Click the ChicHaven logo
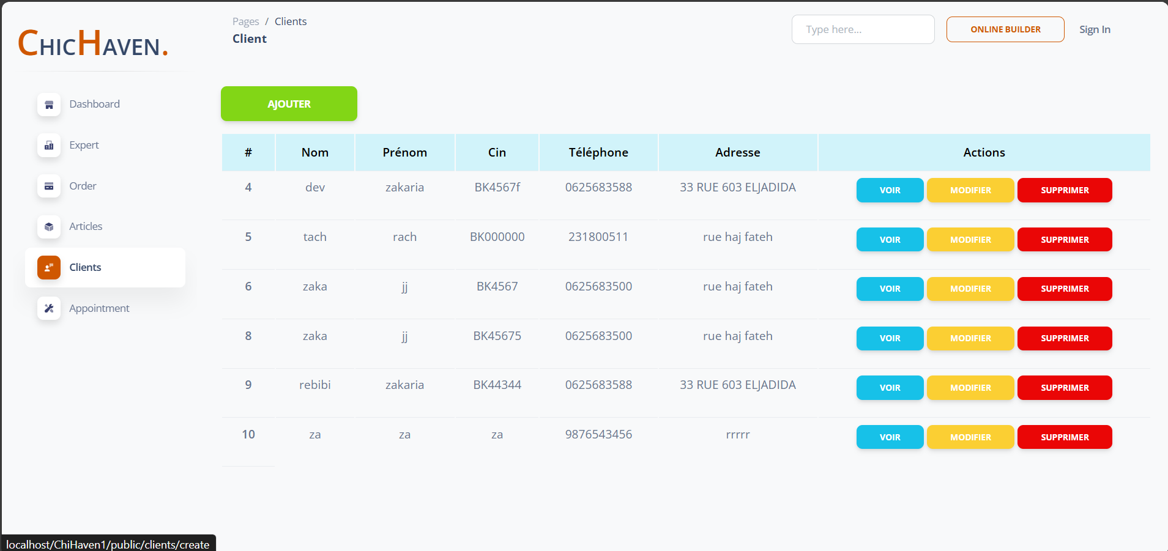 (93, 43)
